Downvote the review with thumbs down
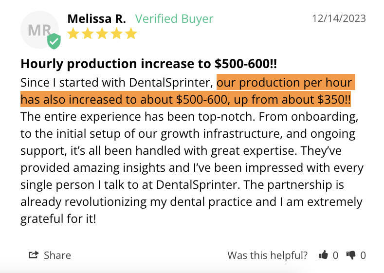Screen dimensions: 384x273 coord(351,255)
